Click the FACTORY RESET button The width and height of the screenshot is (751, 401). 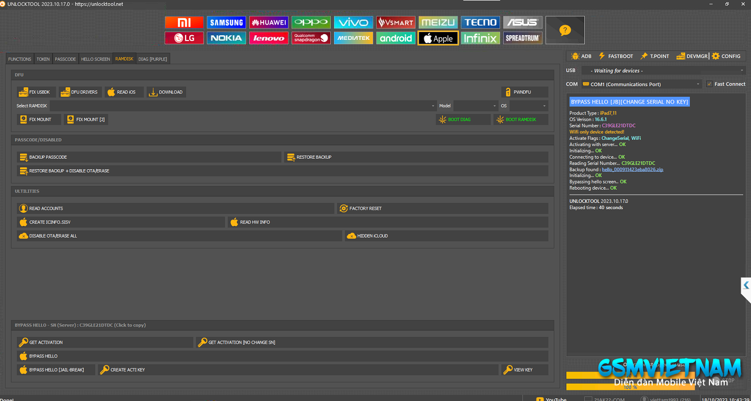tap(442, 209)
